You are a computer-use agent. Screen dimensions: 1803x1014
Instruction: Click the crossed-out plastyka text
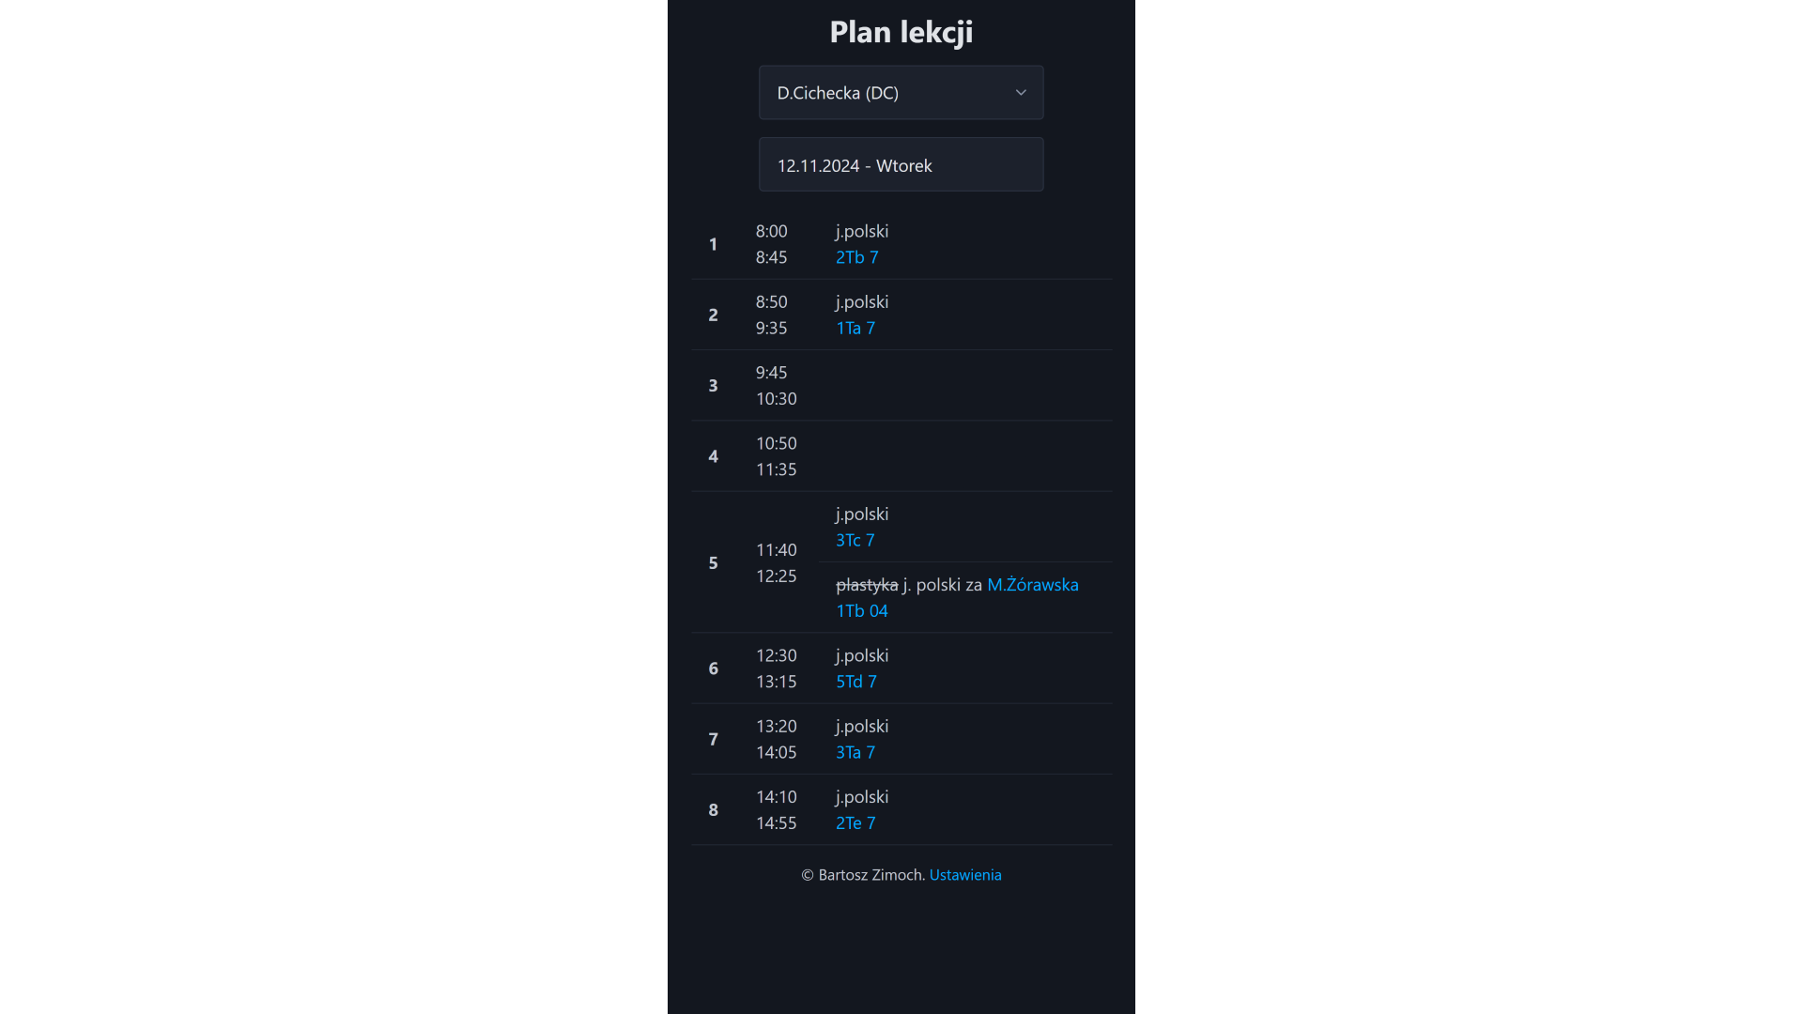click(x=866, y=584)
